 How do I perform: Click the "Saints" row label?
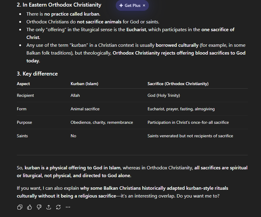(22, 136)
